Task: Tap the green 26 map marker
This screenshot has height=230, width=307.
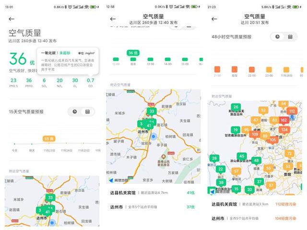Action: (x=236, y=107)
